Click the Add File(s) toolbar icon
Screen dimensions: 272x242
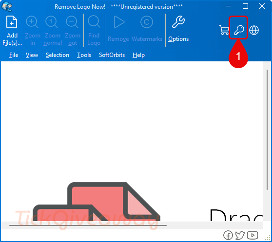(12, 22)
